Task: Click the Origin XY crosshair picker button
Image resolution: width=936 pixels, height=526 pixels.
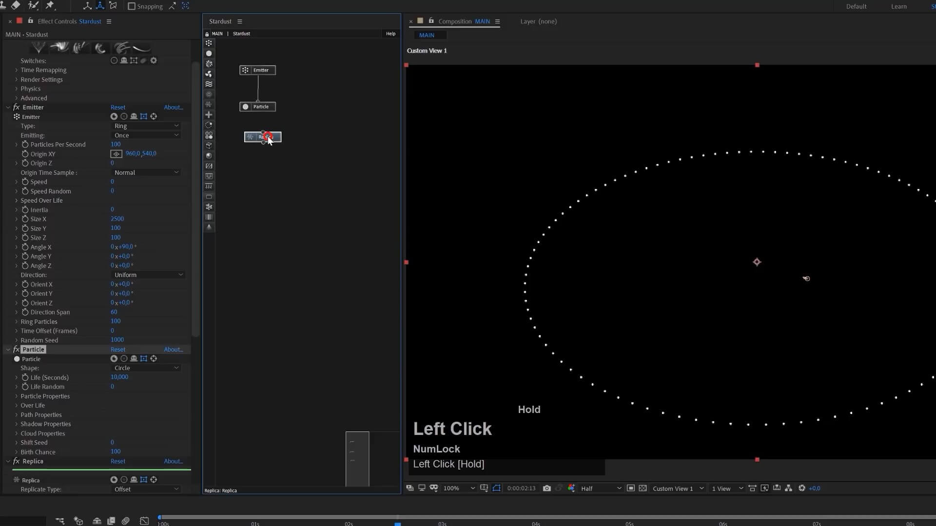Action: 116,154
